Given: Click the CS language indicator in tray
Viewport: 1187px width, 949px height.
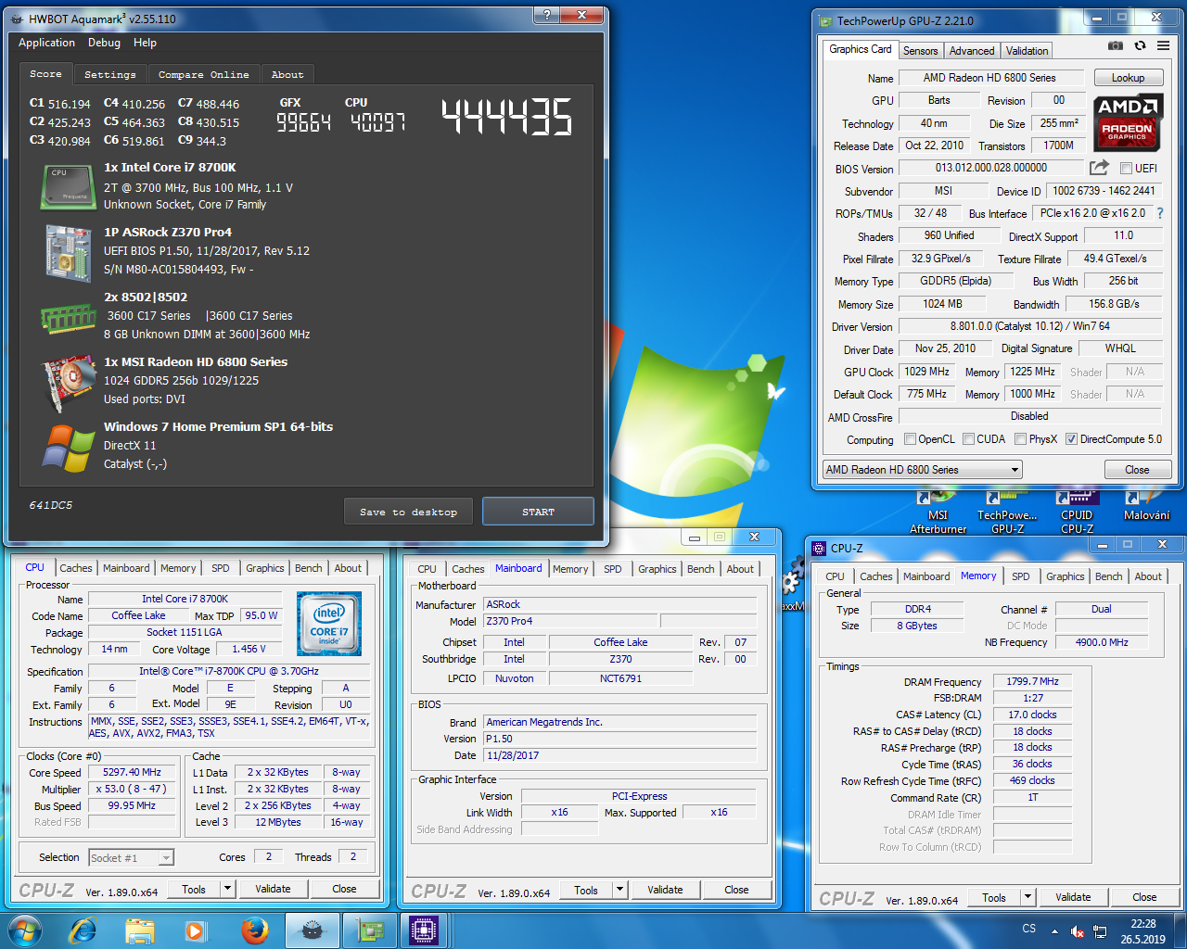Looking at the screenshot, I should tap(1028, 929).
